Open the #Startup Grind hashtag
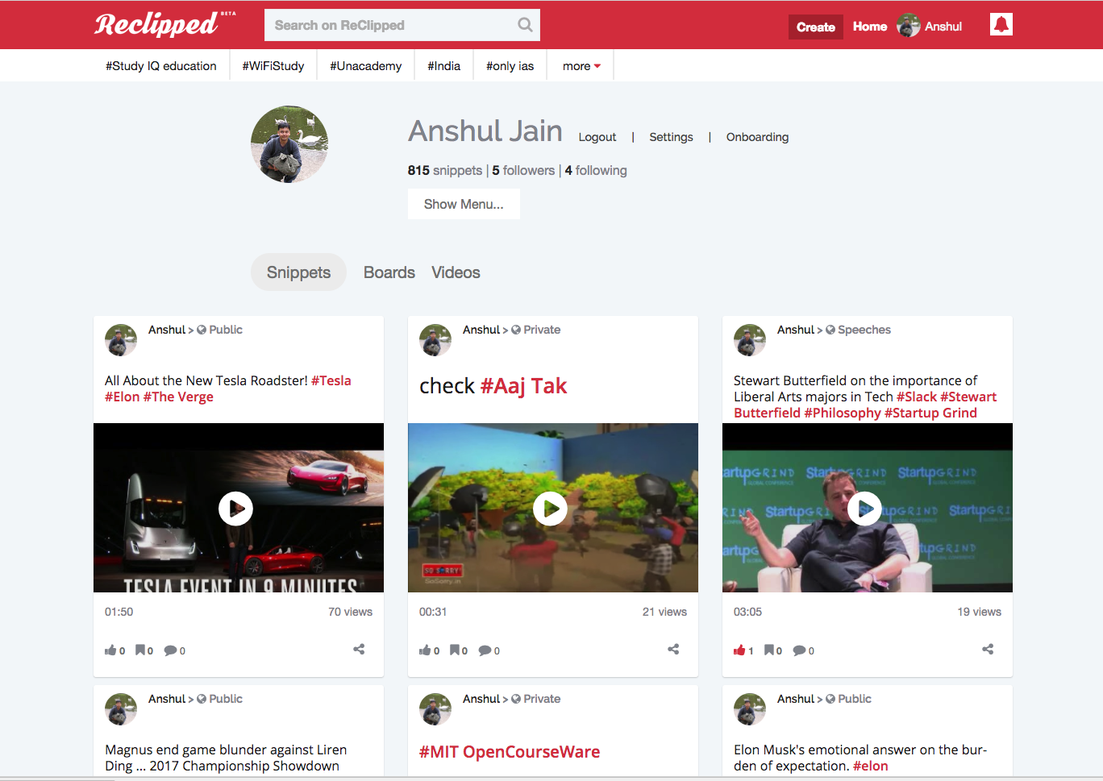The image size is (1103, 781). pos(930,413)
